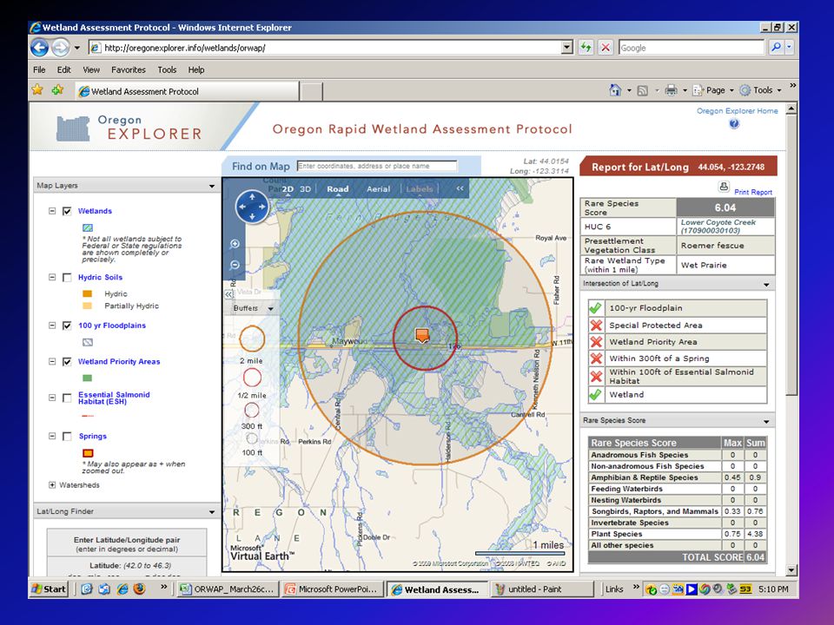Switch to untitled - Paint taskbar button

click(x=542, y=589)
